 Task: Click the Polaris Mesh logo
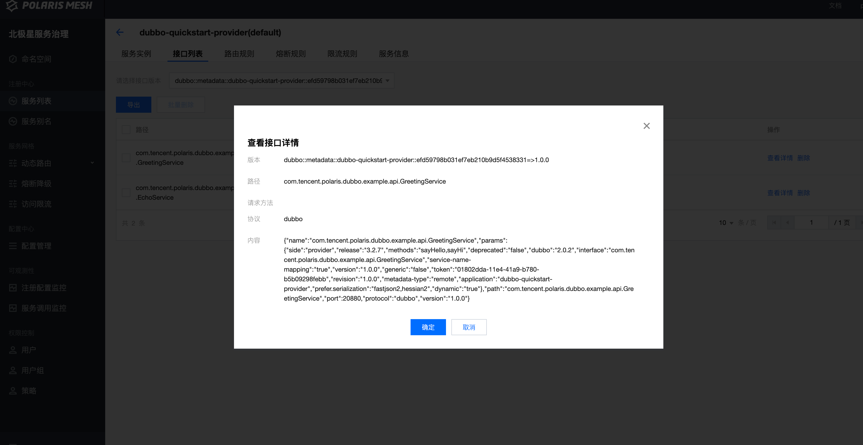tap(49, 5)
